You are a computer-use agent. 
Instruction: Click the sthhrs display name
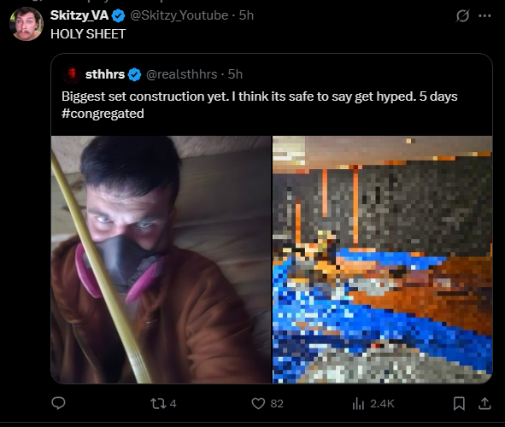coord(105,74)
